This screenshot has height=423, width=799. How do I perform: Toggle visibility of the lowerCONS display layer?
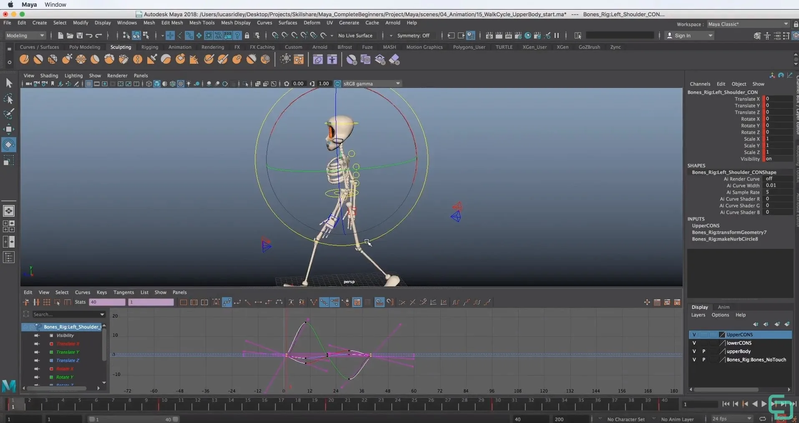[694, 343]
